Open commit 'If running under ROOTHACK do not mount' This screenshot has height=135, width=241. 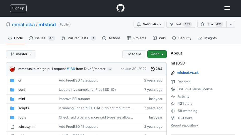[x=96, y=108]
